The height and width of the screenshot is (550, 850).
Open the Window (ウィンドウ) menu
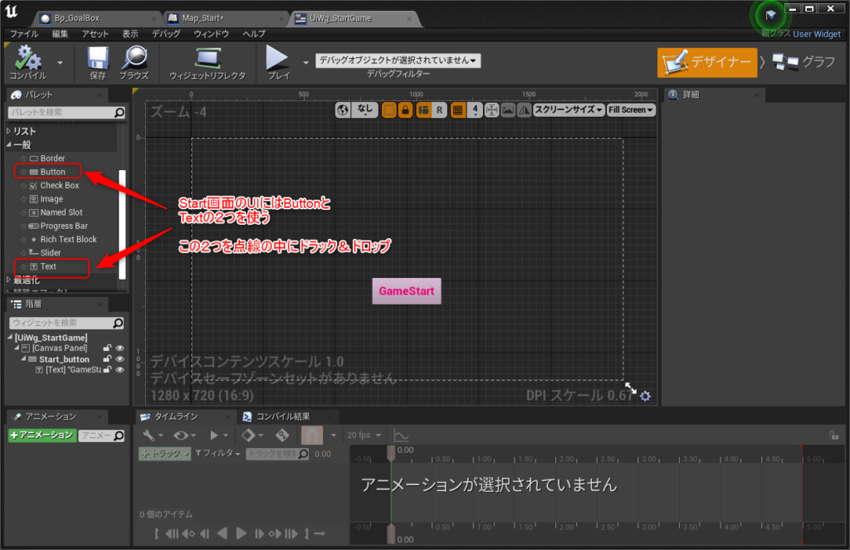[211, 34]
